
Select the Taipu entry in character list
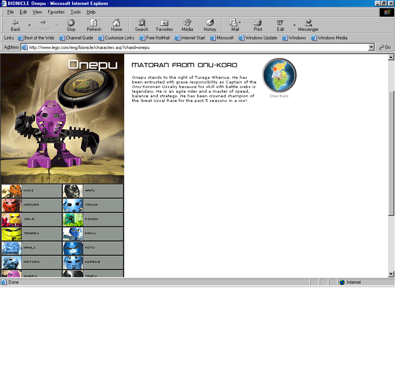93,274
